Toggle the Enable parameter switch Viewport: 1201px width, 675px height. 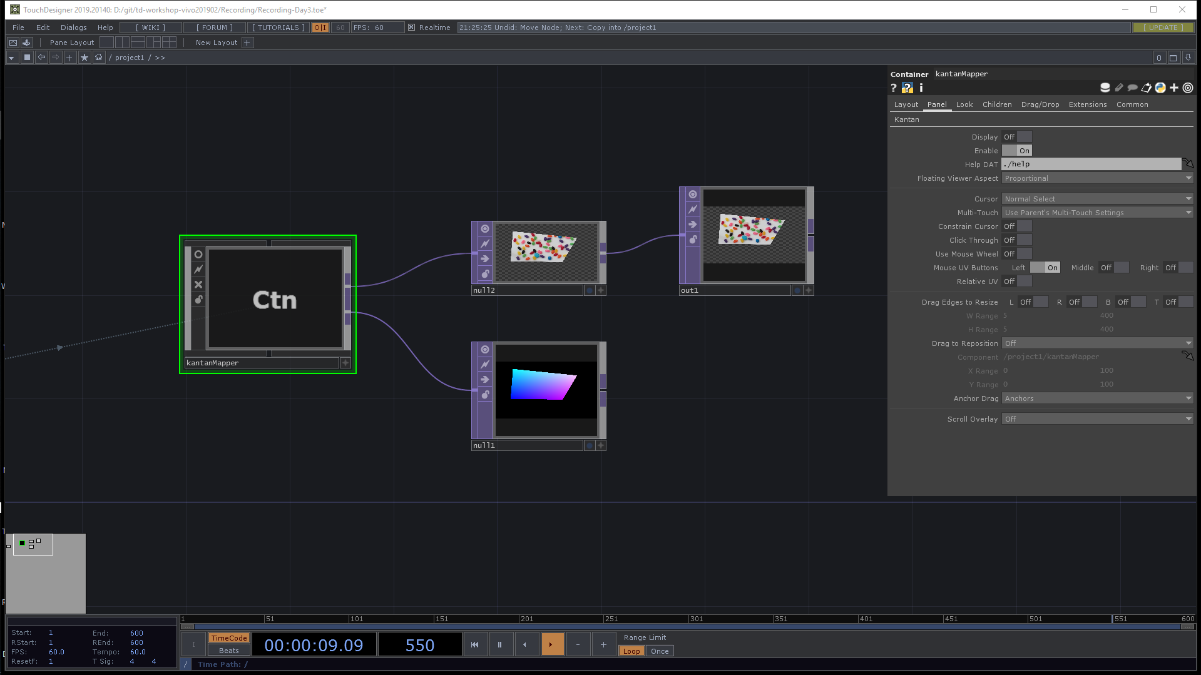pos(1017,151)
